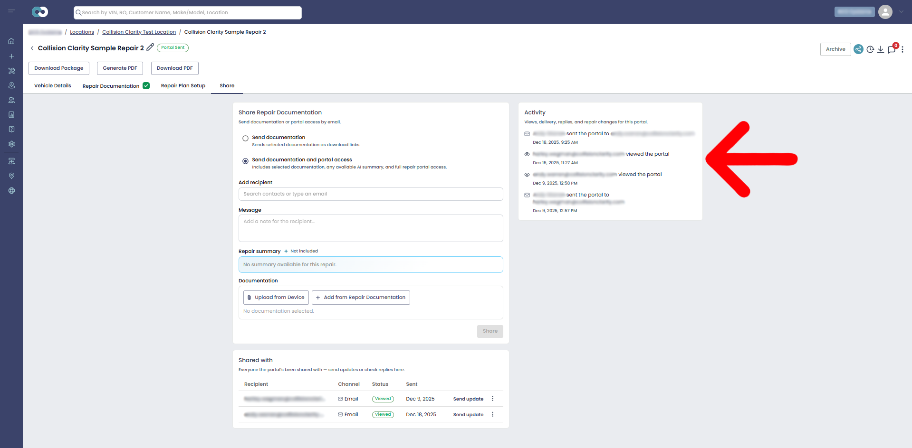
Task: Select Send documentation and portal access radio
Action: (245, 161)
